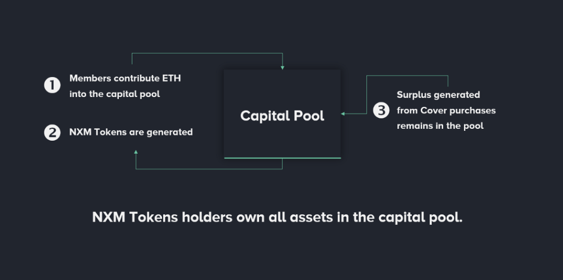Click the down arrowhead above Capital Pool box
The width and height of the screenshot is (563, 280).
pos(282,67)
